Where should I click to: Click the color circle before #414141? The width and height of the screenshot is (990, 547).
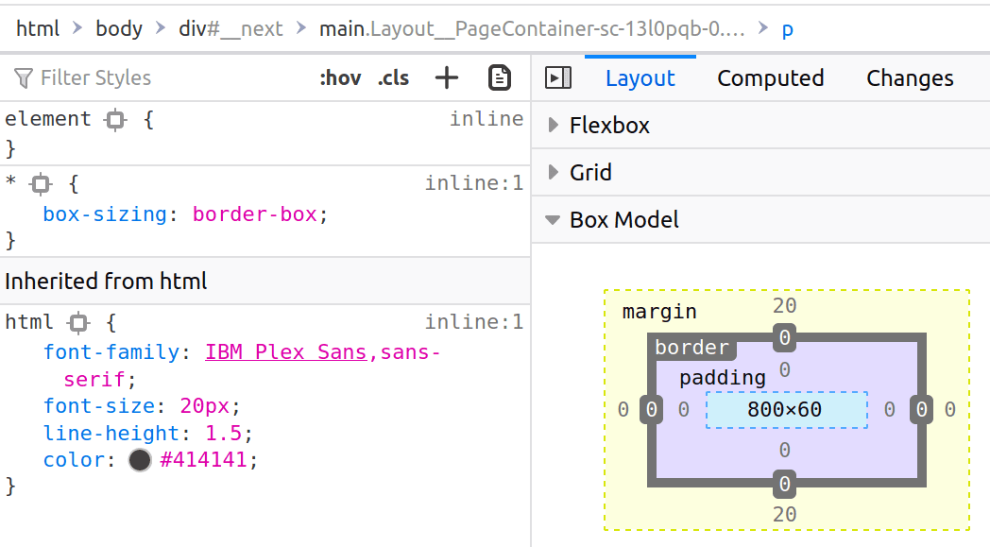(139, 460)
